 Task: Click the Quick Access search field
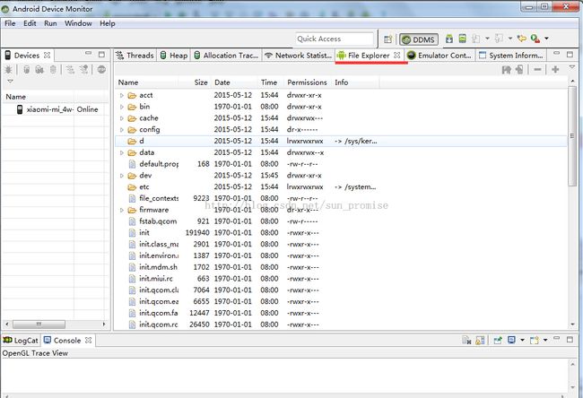[x=335, y=39]
